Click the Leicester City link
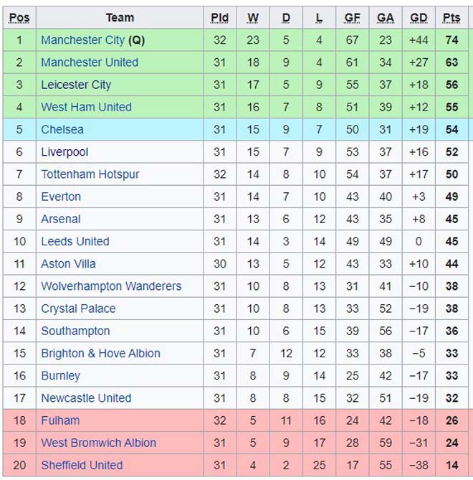Screen dimensions: 473x480 (76, 85)
